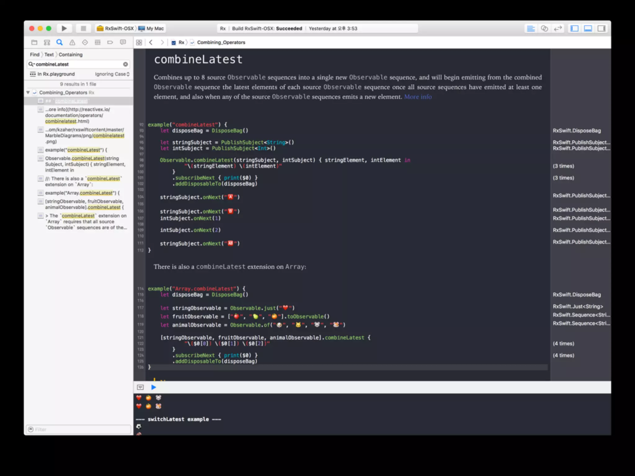Screen dimensions: 635x476
Task: Click the Containing search criteria item
Action: coord(70,55)
